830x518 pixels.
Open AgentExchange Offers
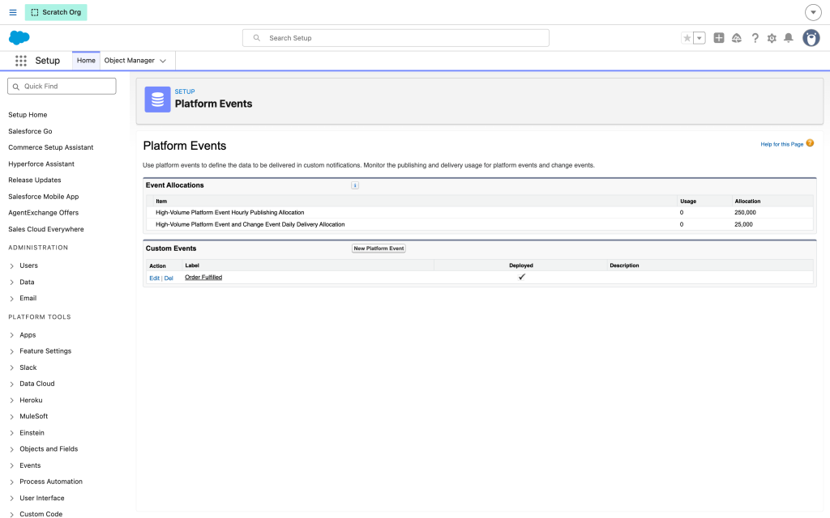tap(44, 213)
